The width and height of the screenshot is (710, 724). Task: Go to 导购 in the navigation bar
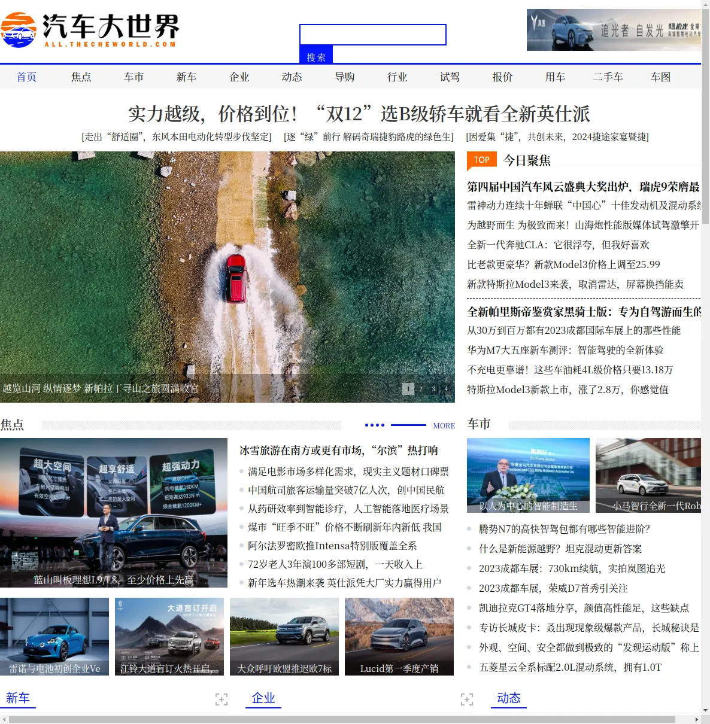click(345, 77)
